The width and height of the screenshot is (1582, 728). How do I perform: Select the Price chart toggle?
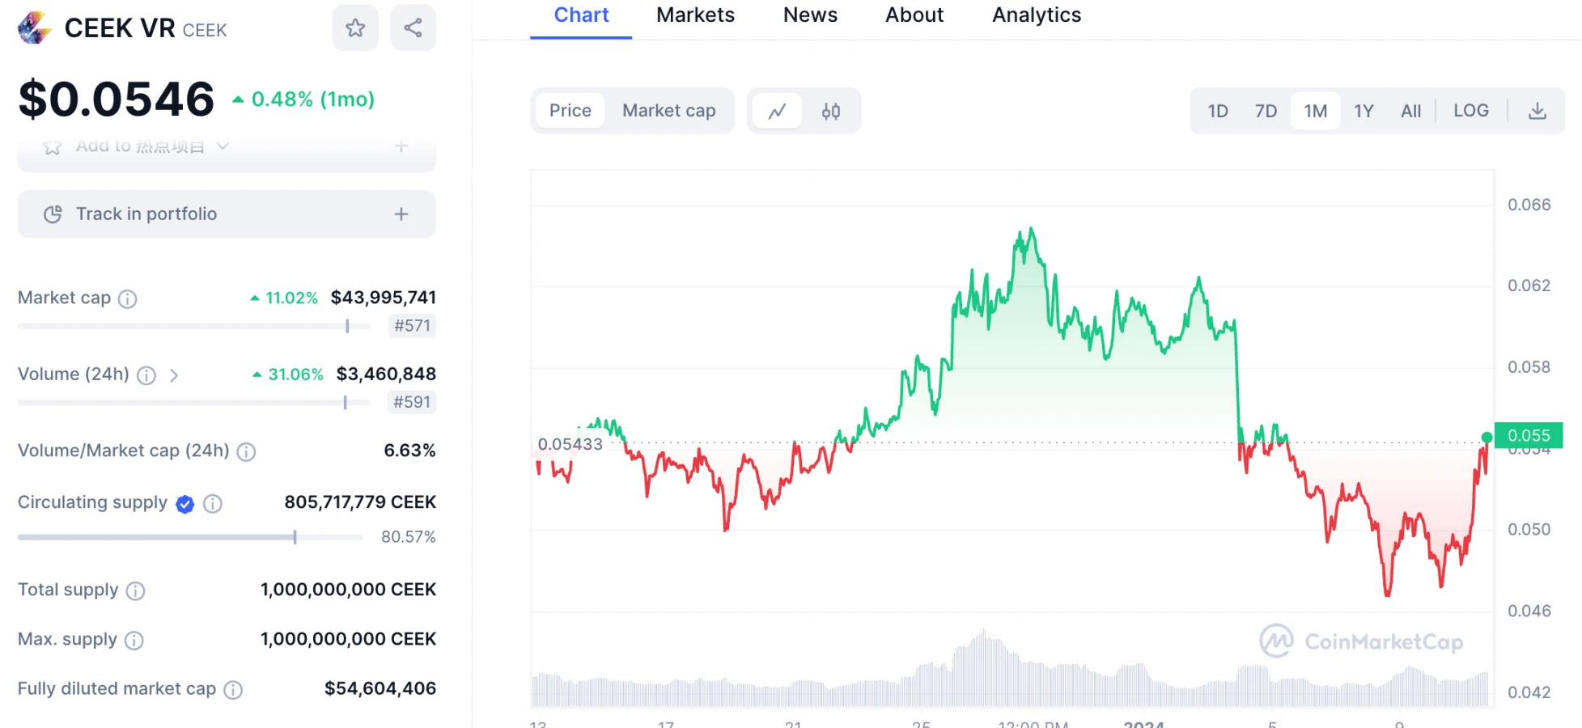[570, 111]
